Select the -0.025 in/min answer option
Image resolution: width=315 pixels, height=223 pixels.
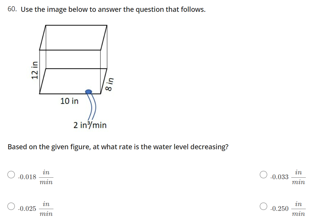pos(10,206)
